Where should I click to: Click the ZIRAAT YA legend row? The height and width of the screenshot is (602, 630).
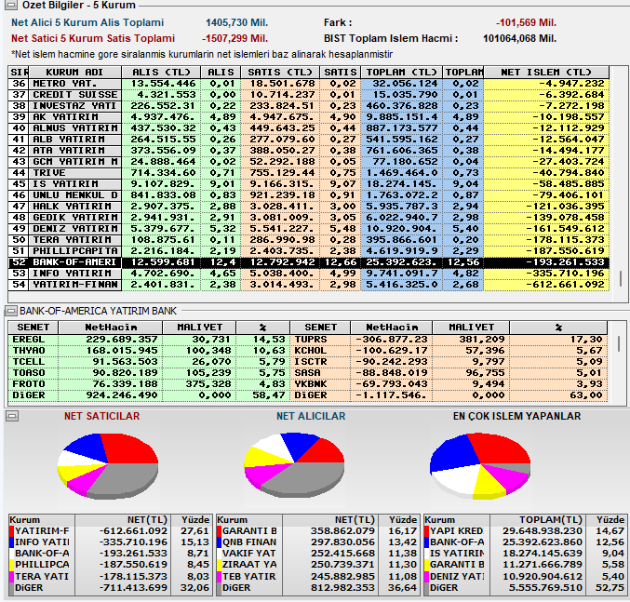(318, 565)
